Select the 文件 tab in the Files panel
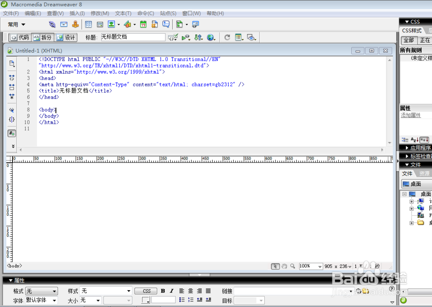Image resolution: width=432 pixels, height=307 pixels. pos(407,173)
